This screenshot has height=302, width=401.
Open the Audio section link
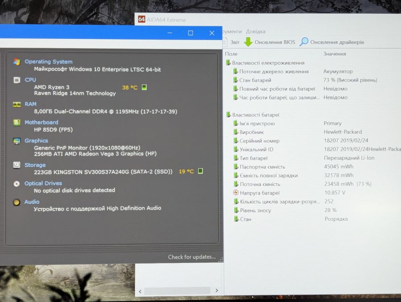click(32, 202)
